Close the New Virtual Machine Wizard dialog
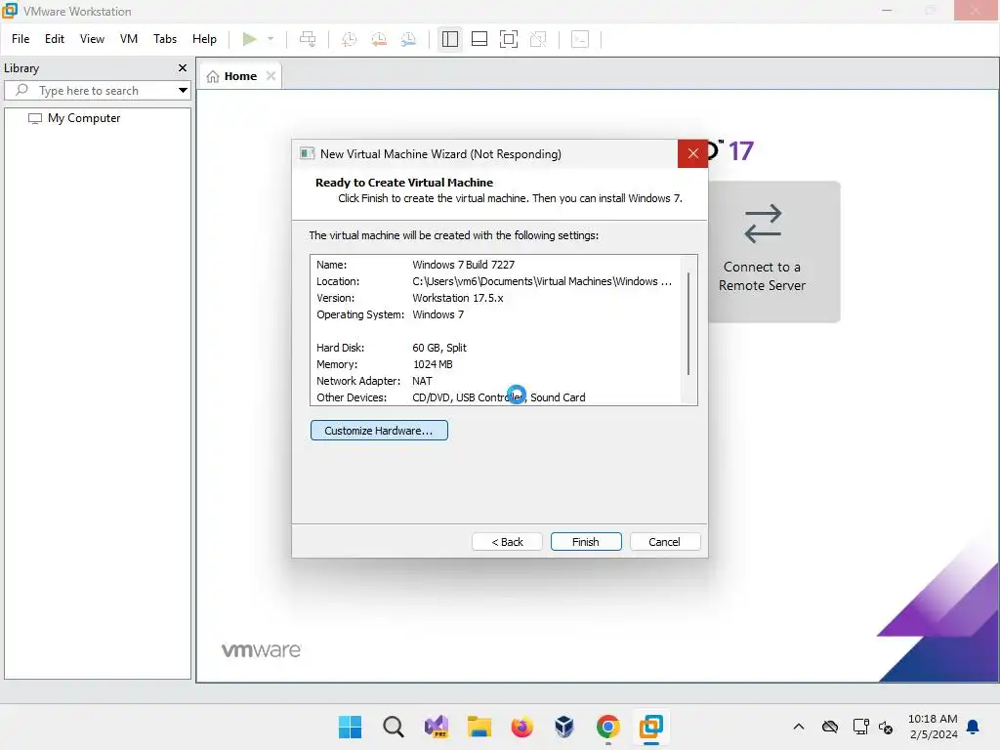Viewport: 1000px width, 750px height. click(x=692, y=153)
